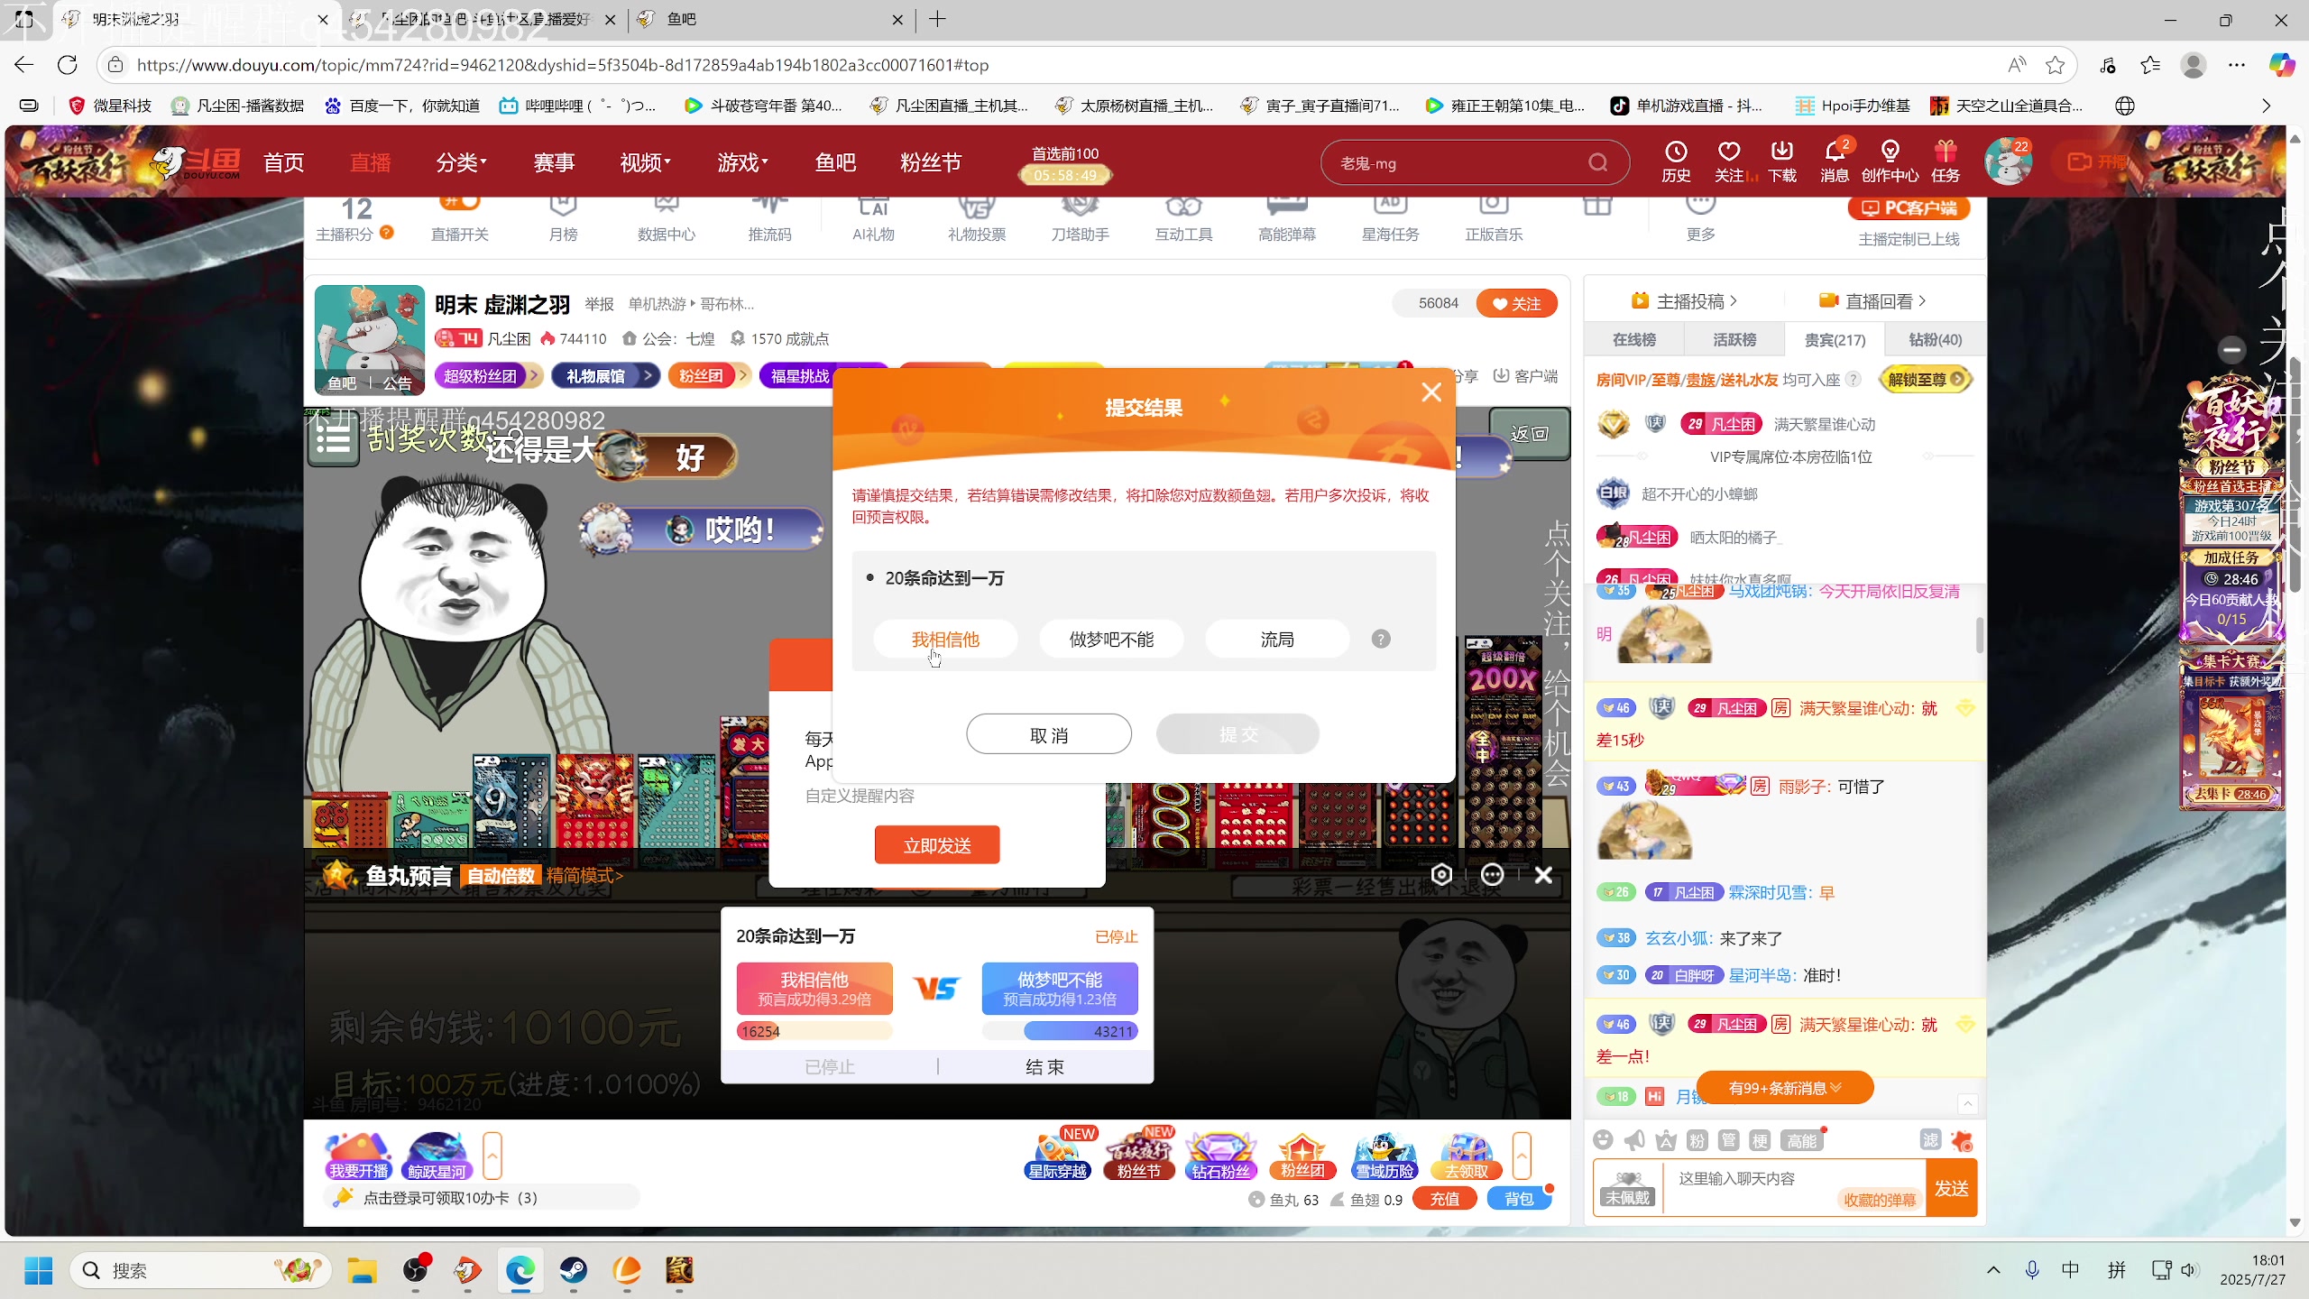Click the 去领取 activity icon
Viewport: 2309px width, 1299px height.
(1466, 1156)
